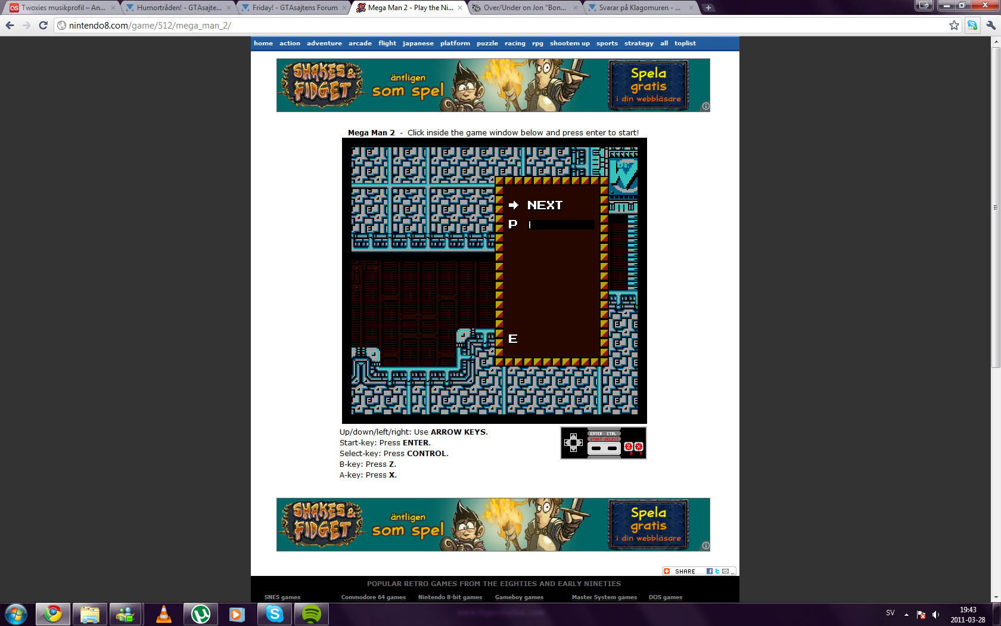
Task: Open Commodore 64 games link
Action: [374, 597]
